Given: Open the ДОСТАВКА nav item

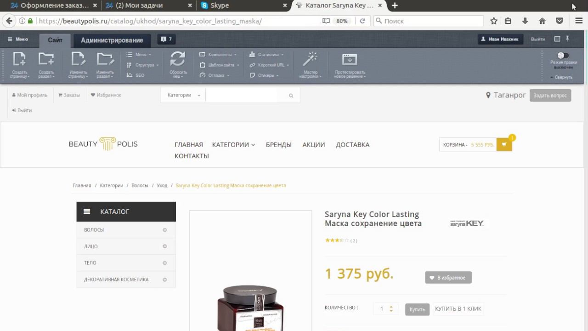Looking at the screenshot, I should click(x=353, y=145).
